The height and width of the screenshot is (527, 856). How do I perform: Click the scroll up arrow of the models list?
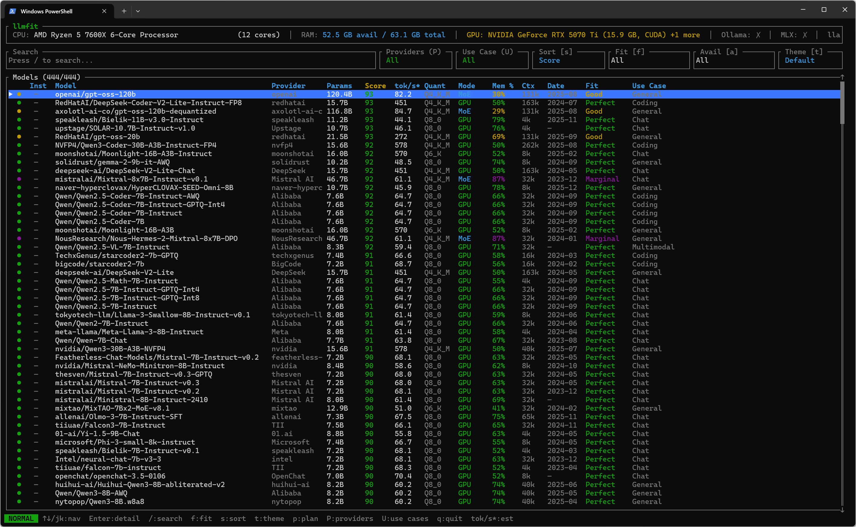click(x=842, y=77)
